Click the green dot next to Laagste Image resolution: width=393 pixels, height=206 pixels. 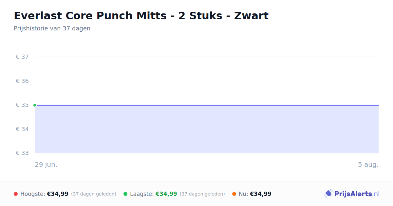click(125, 194)
